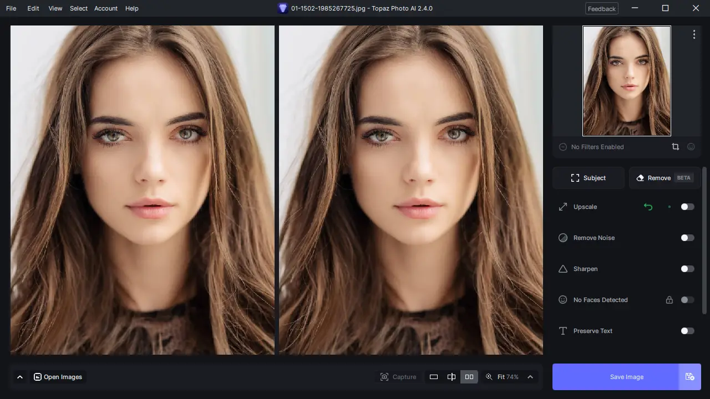Switch to single image view
This screenshot has width=710, height=399.
434,377
